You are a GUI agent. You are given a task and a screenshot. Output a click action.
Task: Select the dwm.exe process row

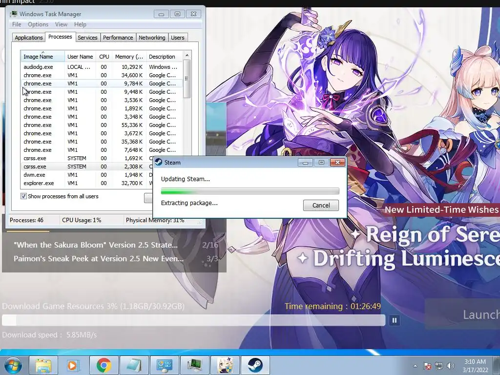[87, 175]
